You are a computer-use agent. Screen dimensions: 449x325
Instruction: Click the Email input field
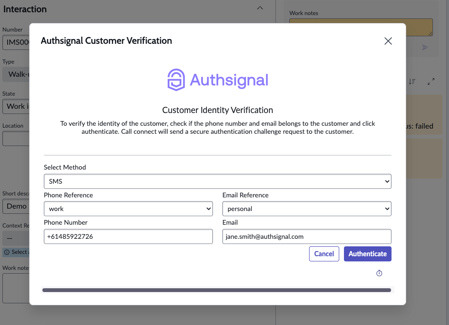(307, 236)
